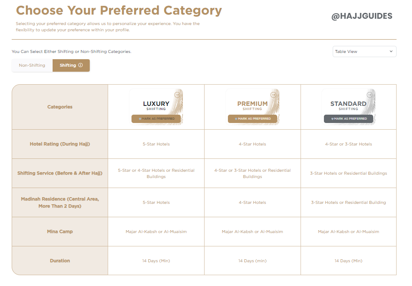Click the Shifting Service (Before & After Hajj) header
The height and width of the screenshot is (286, 412).
coord(60,173)
